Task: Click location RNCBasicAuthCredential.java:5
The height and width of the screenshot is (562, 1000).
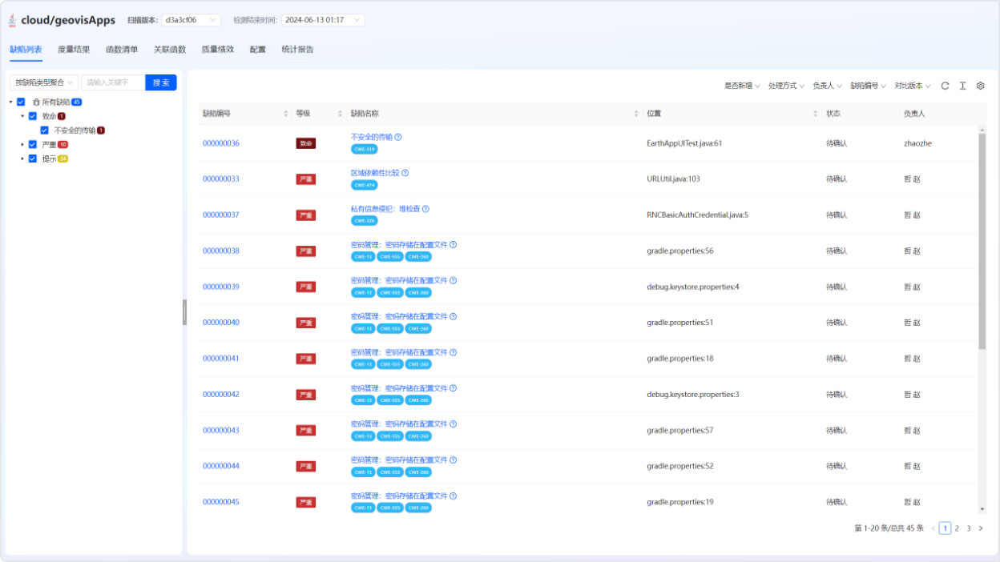Action: click(x=697, y=215)
